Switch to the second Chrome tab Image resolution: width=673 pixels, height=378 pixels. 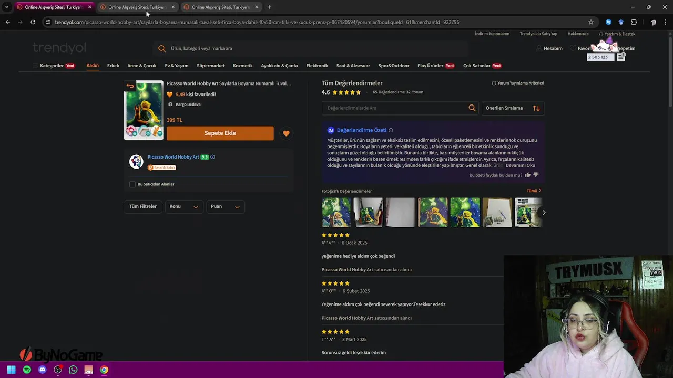pos(137,7)
